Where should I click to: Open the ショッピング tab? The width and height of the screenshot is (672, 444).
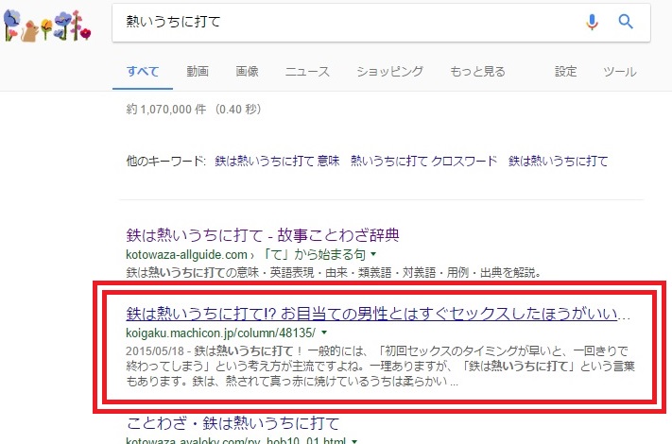pos(390,71)
